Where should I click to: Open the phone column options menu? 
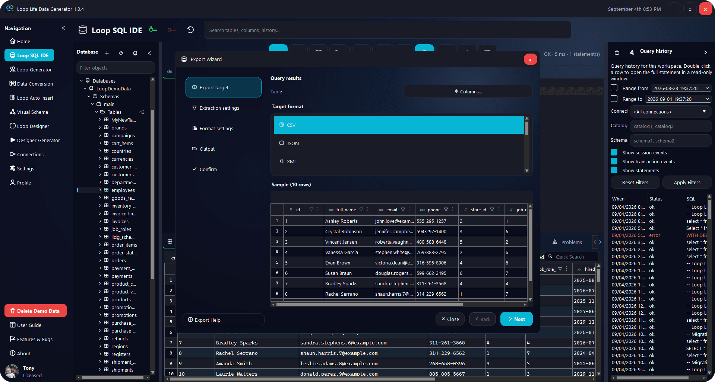(x=452, y=209)
